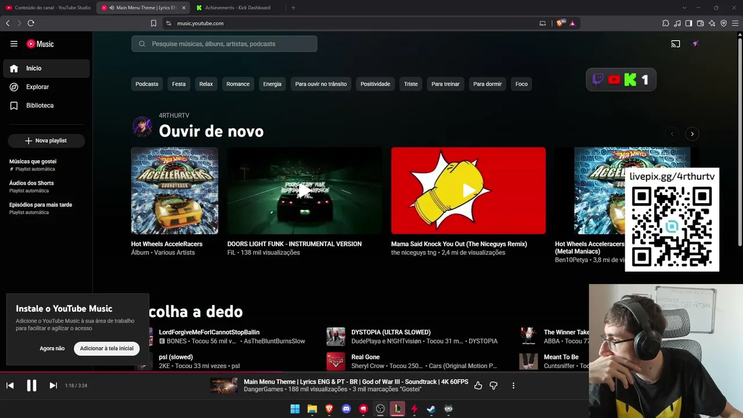This screenshot has height=418, width=743.
Task: Select the Triste mood chip
Action: click(411, 84)
